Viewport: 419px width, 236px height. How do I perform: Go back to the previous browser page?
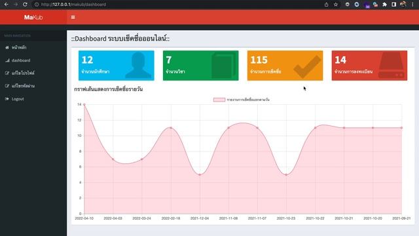[x=7, y=5]
